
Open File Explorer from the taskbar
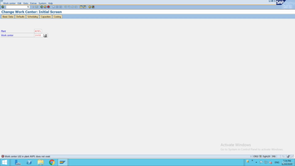click(x=41, y=162)
